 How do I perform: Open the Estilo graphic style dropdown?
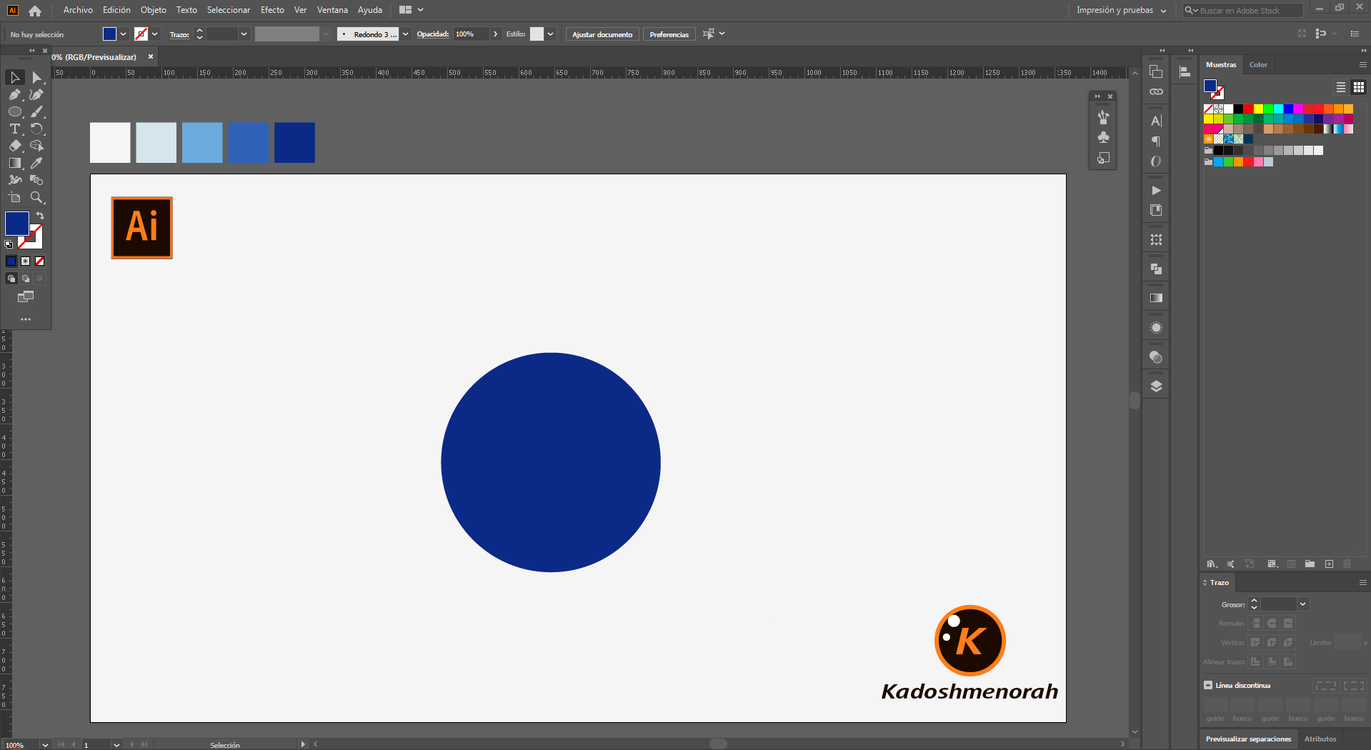(x=550, y=34)
